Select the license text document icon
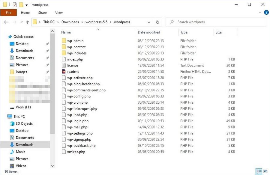270x175 pixels. [64, 65]
